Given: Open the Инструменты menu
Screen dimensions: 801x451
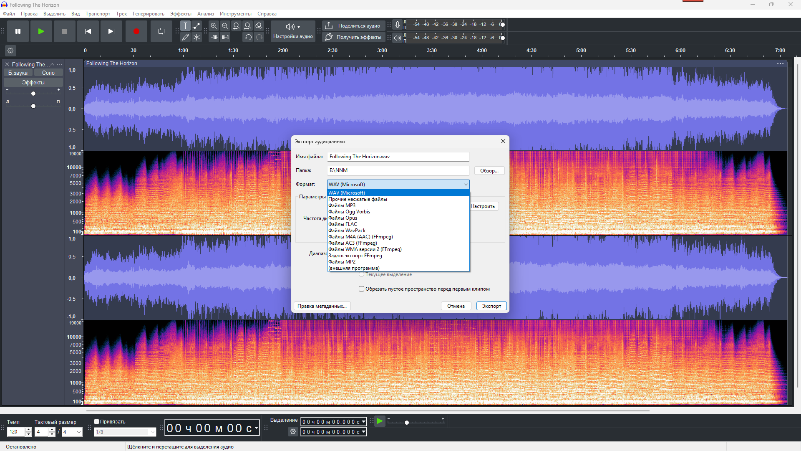Looking at the screenshot, I should (236, 14).
